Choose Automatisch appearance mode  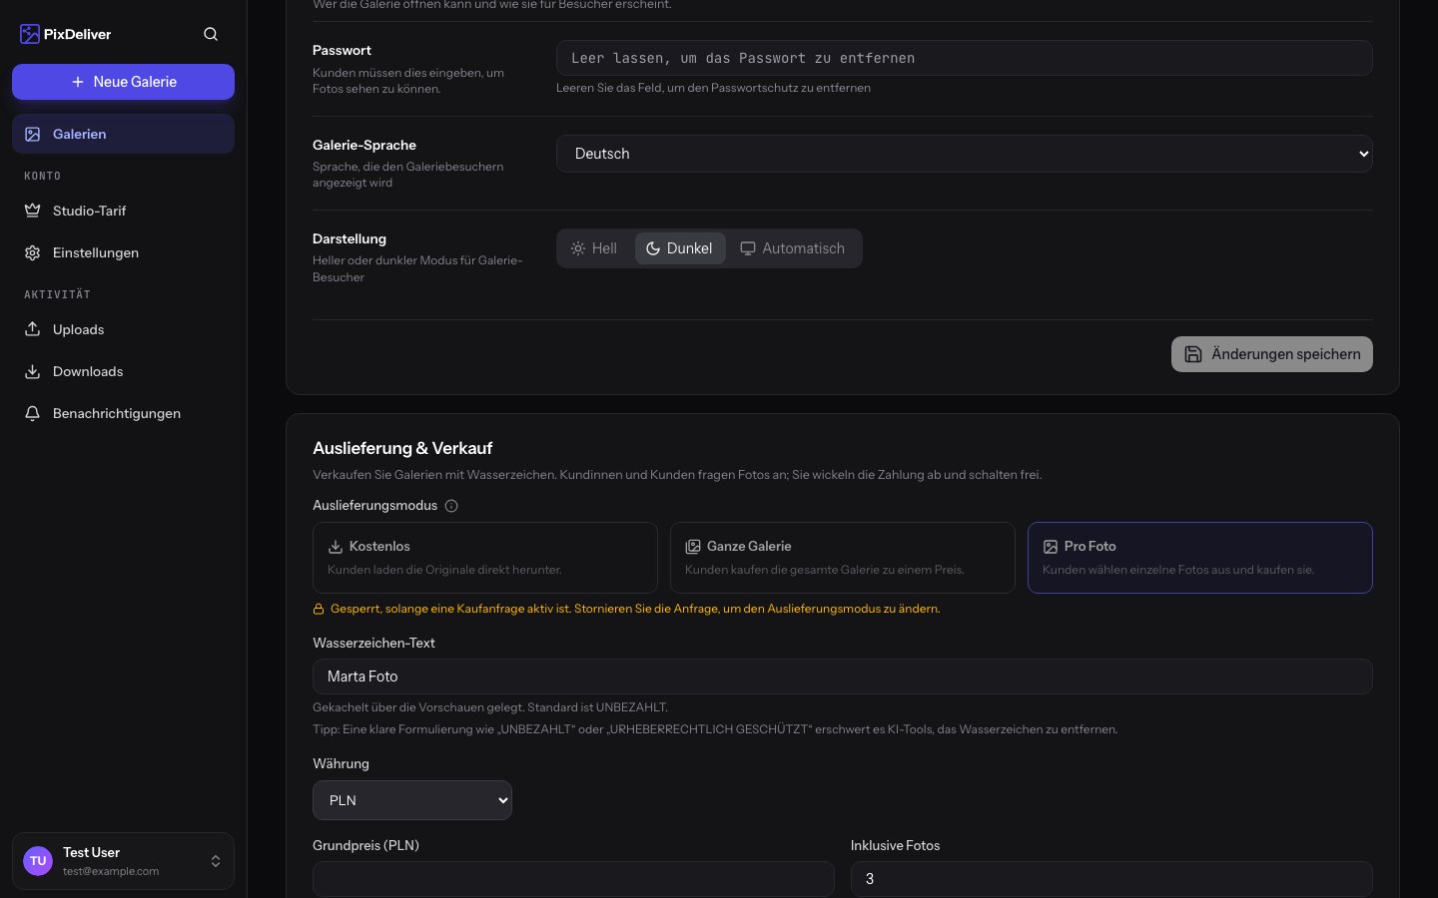pos(793,248)
